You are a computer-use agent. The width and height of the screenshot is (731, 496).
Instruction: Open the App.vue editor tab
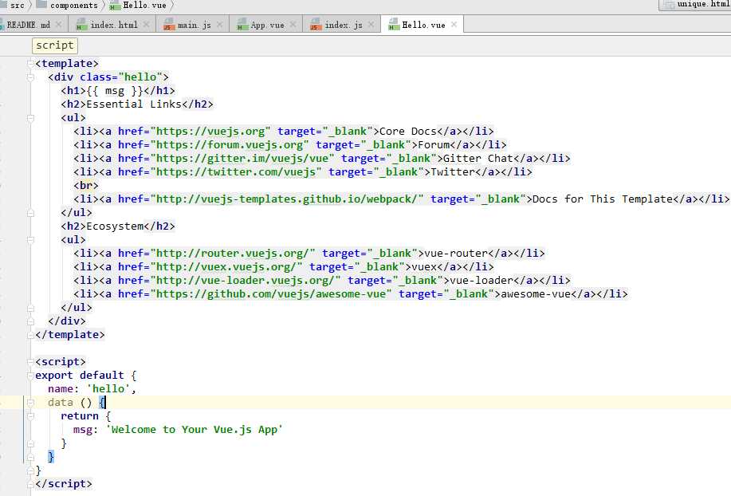click(x=267, y=25)
